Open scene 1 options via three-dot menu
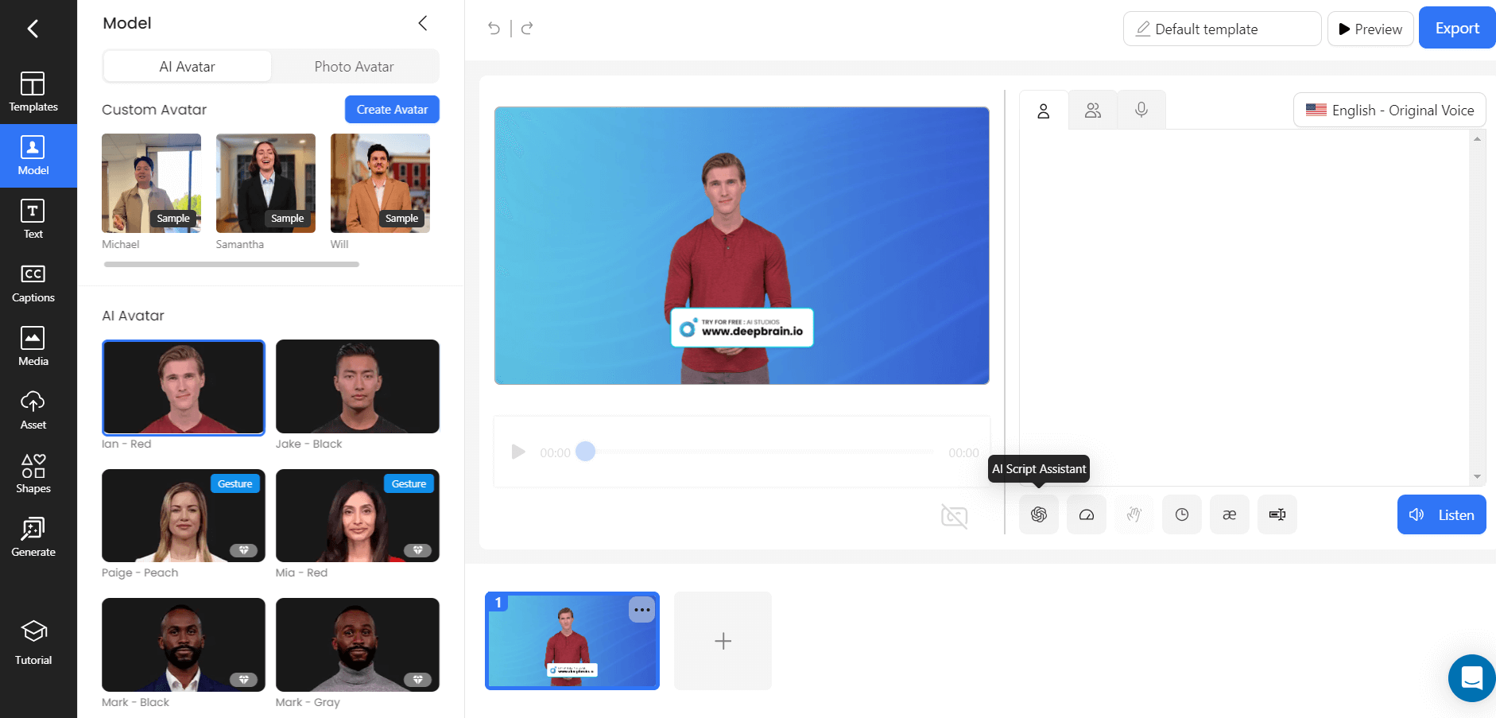This screenshot has width=1496, height=718. [x=641, y=610]
